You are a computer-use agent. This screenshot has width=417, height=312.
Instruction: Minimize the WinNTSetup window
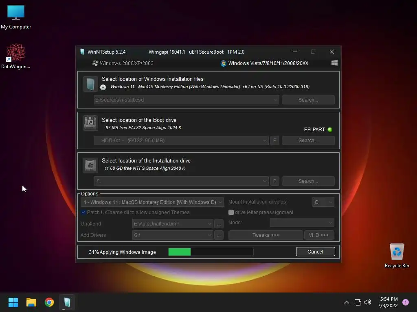click(295, 52)
